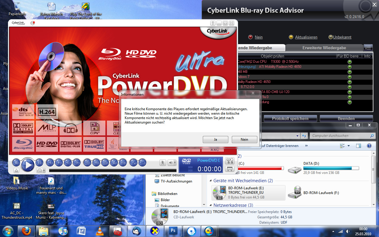The width and height of the screenshot is (379, 237).
Task: Refresh the Explorer address bar
Action: pyautogui.click(x=303, y=136)
